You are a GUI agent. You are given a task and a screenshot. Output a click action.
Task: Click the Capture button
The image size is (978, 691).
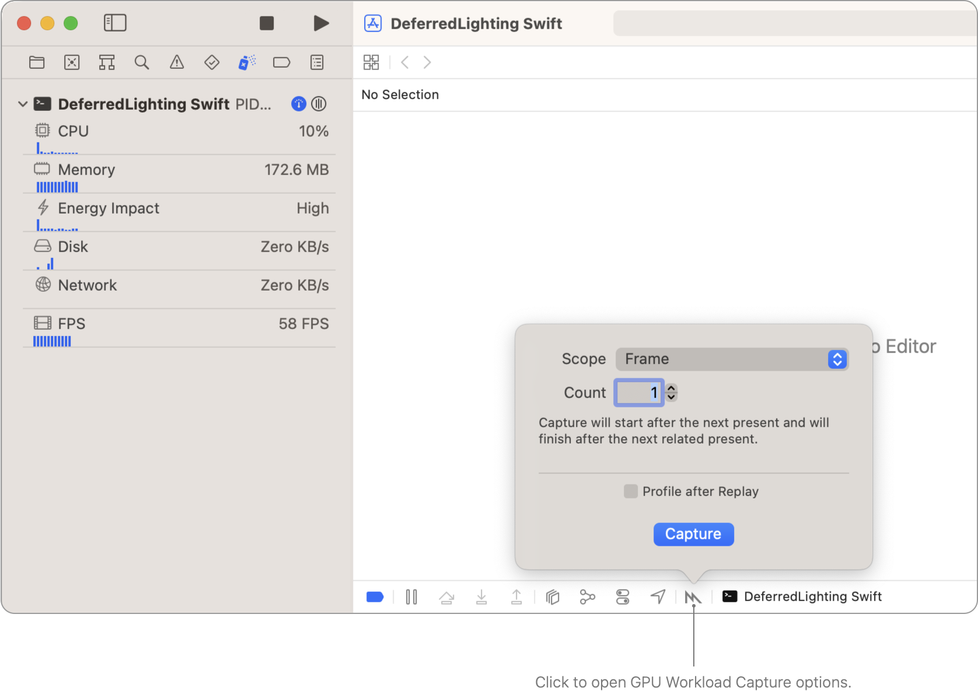coord(693,534)
